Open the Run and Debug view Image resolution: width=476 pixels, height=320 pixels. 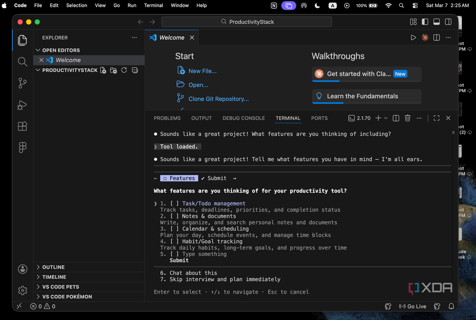point(22,105)
